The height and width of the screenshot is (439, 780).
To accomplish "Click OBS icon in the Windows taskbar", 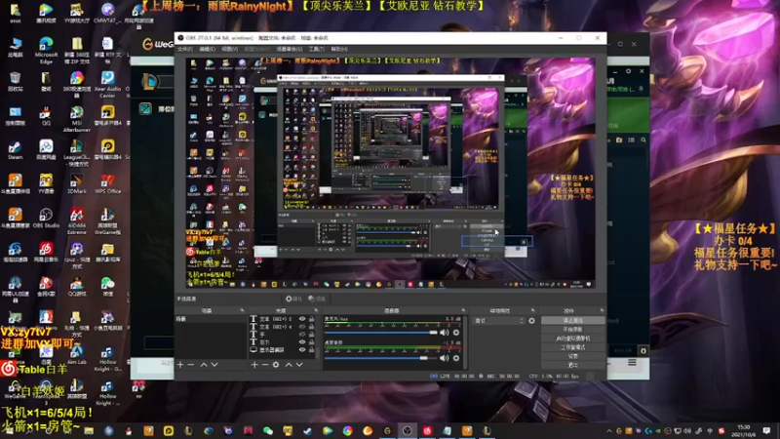I will point(407,431).
